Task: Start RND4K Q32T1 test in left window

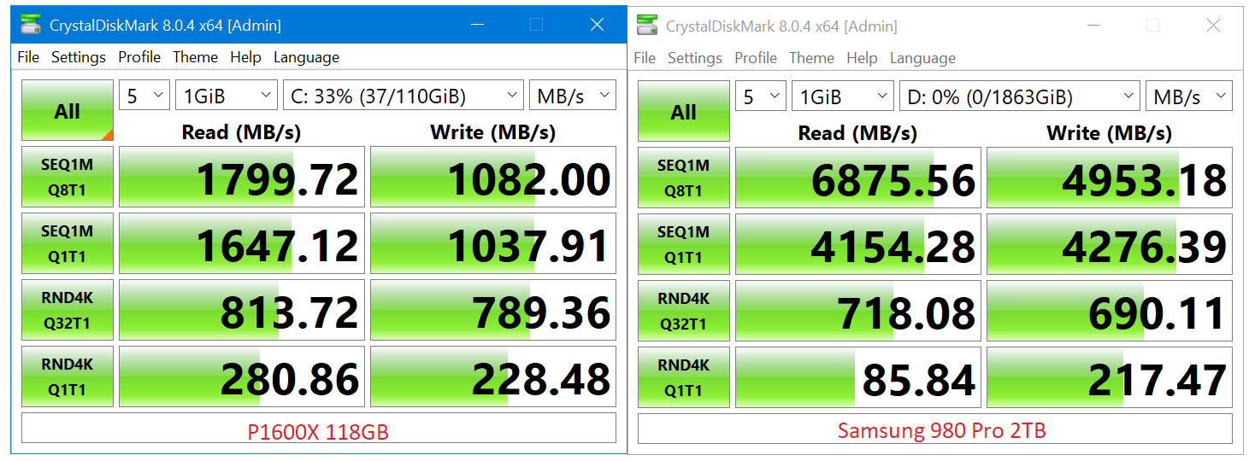Action: (68, 310)
